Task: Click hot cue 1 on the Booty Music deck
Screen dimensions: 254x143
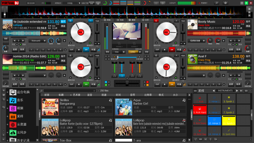Action: pyautogui.click(x=190, y=50)
